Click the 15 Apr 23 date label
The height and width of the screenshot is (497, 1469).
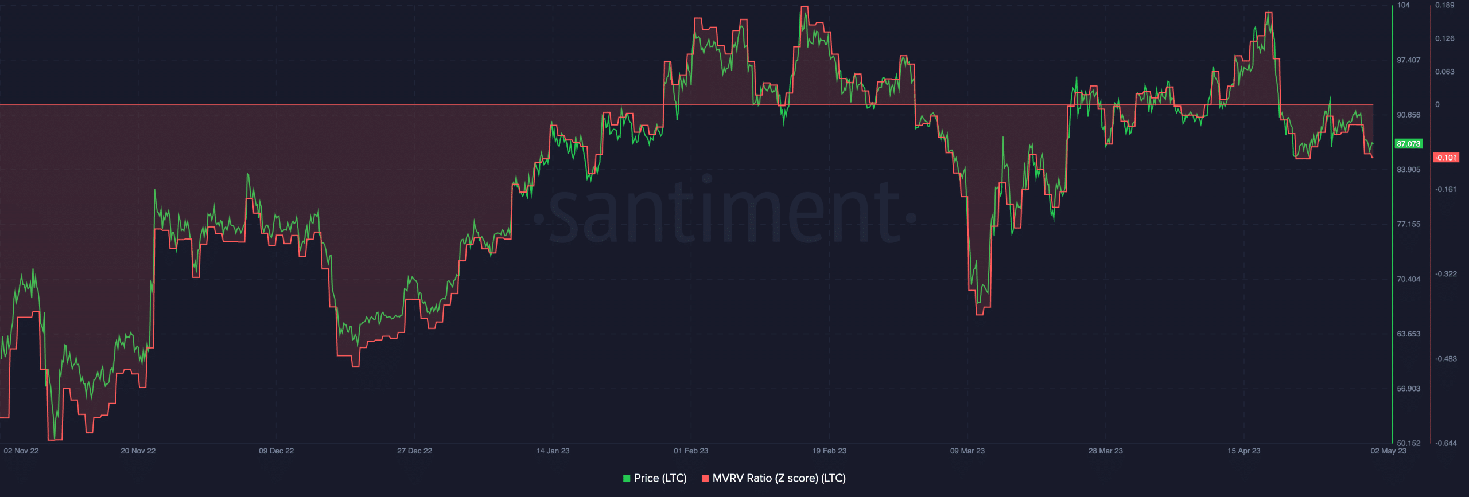pyautogui.click(x=1244, y=451)
